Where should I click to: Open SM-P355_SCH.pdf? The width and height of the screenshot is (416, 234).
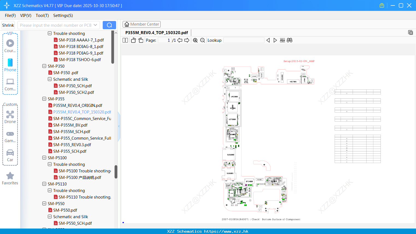tap(70, 151)
